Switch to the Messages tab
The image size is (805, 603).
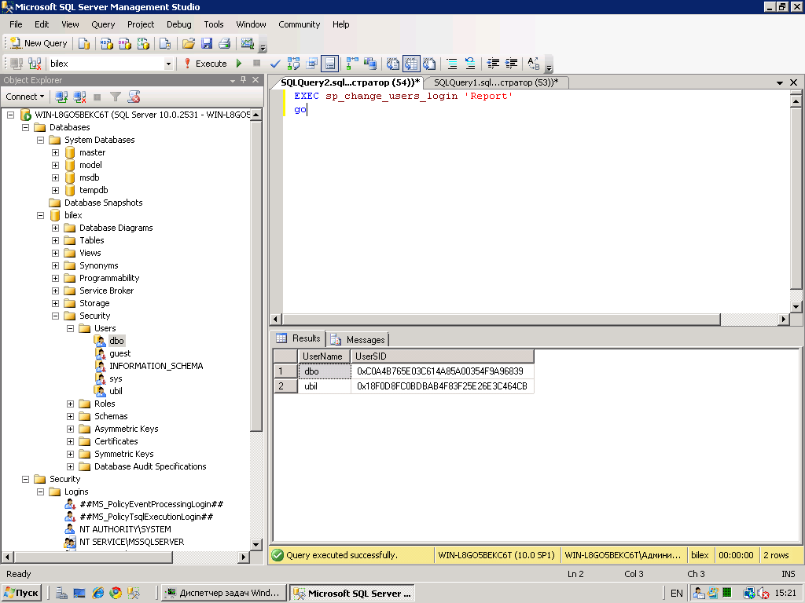point(359,339)
